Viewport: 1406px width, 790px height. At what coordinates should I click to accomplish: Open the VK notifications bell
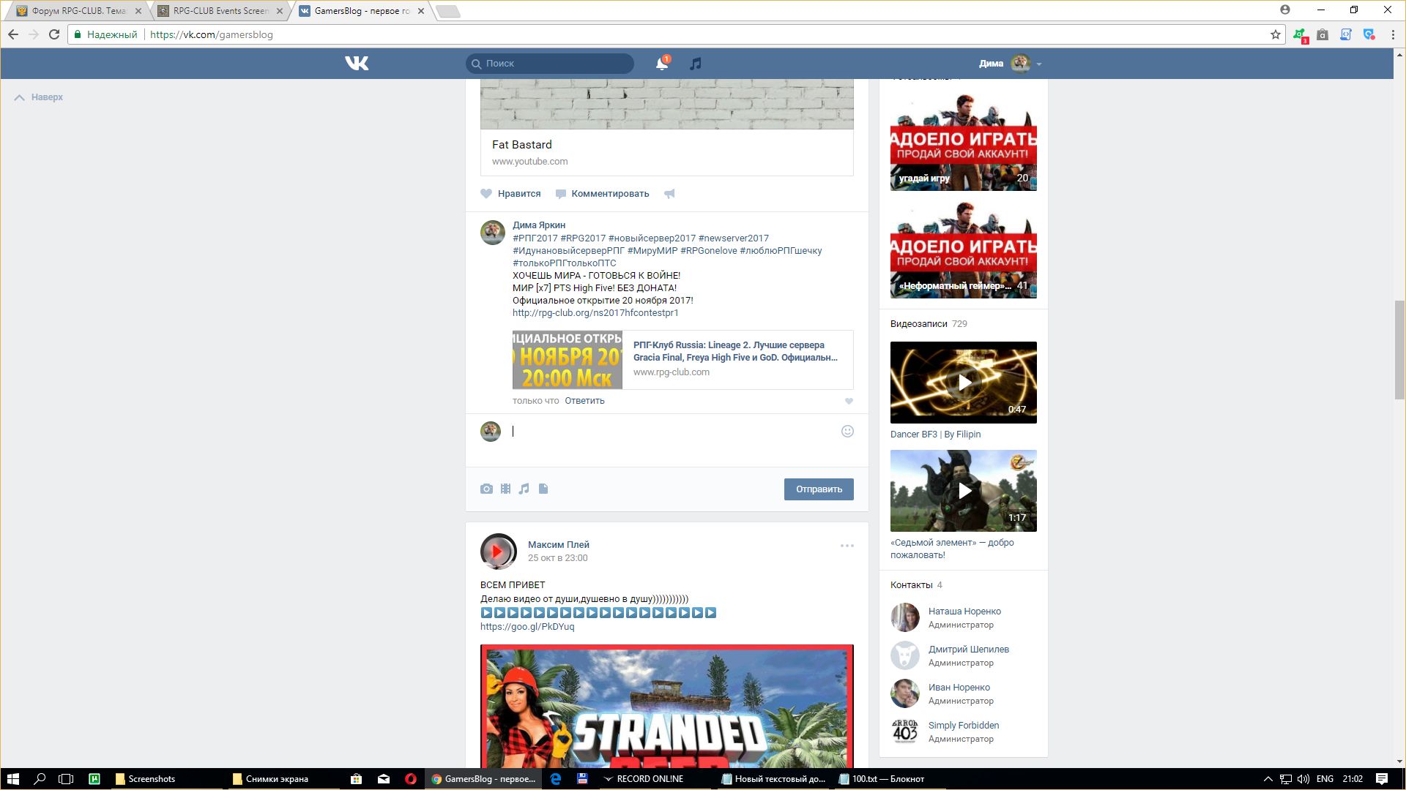pos(661,64)
